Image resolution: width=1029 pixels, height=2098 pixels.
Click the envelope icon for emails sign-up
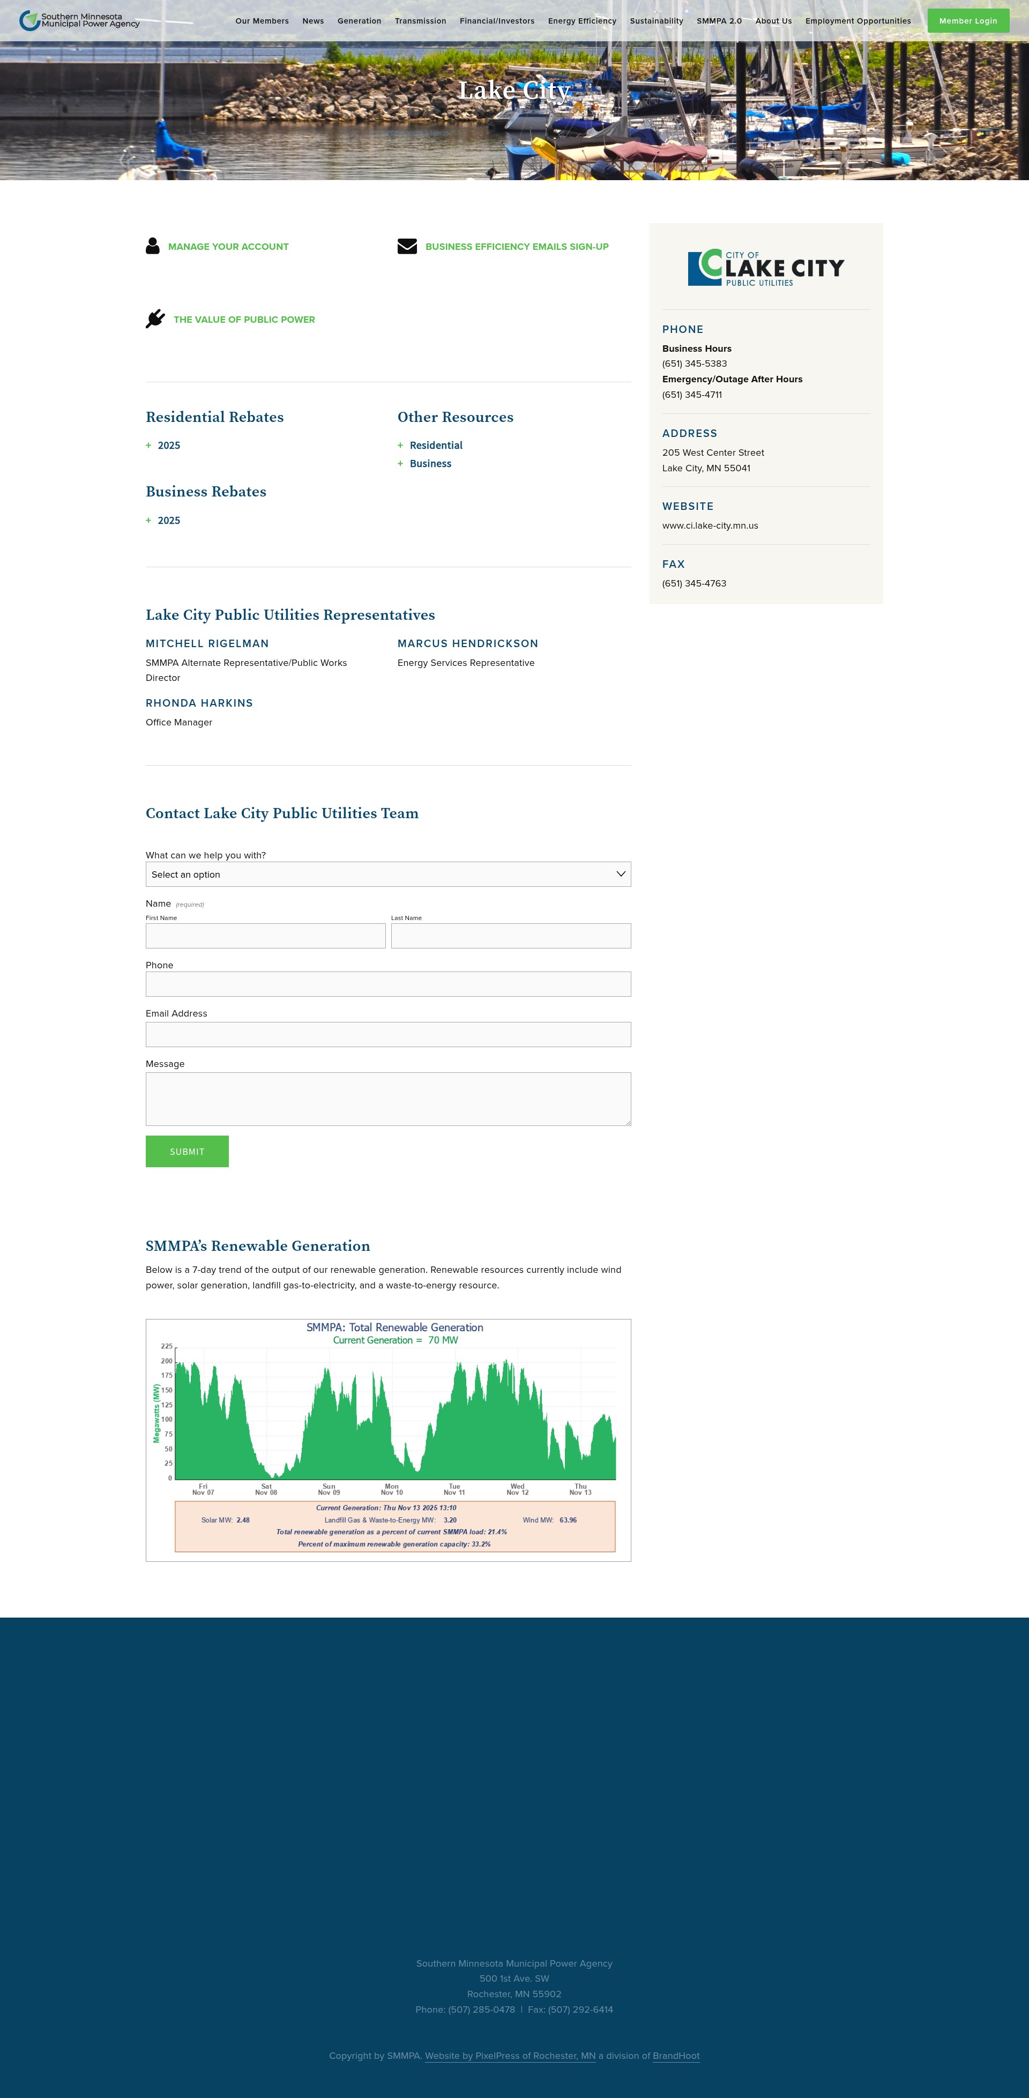click(407, 246)
